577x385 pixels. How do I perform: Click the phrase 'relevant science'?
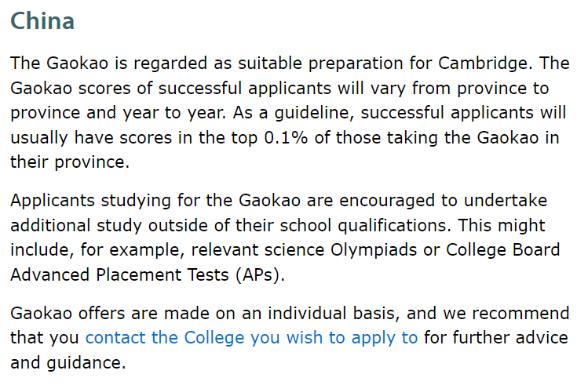pyautogui.click(x=257, y=250)
